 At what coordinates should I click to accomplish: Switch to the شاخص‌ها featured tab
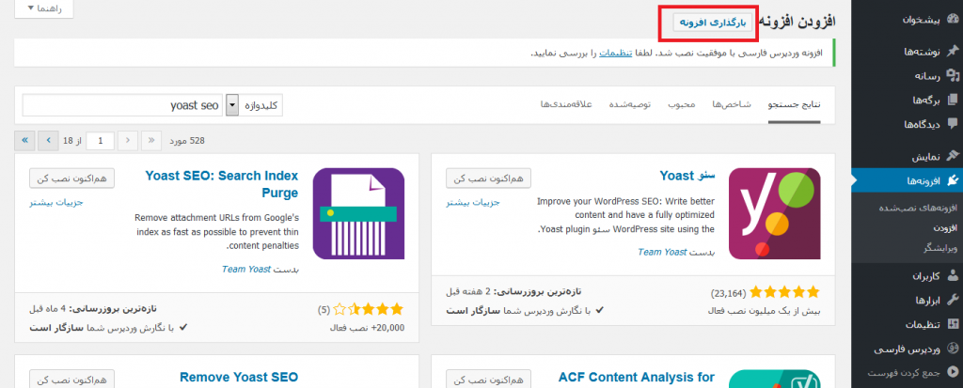tap(732, 104)
